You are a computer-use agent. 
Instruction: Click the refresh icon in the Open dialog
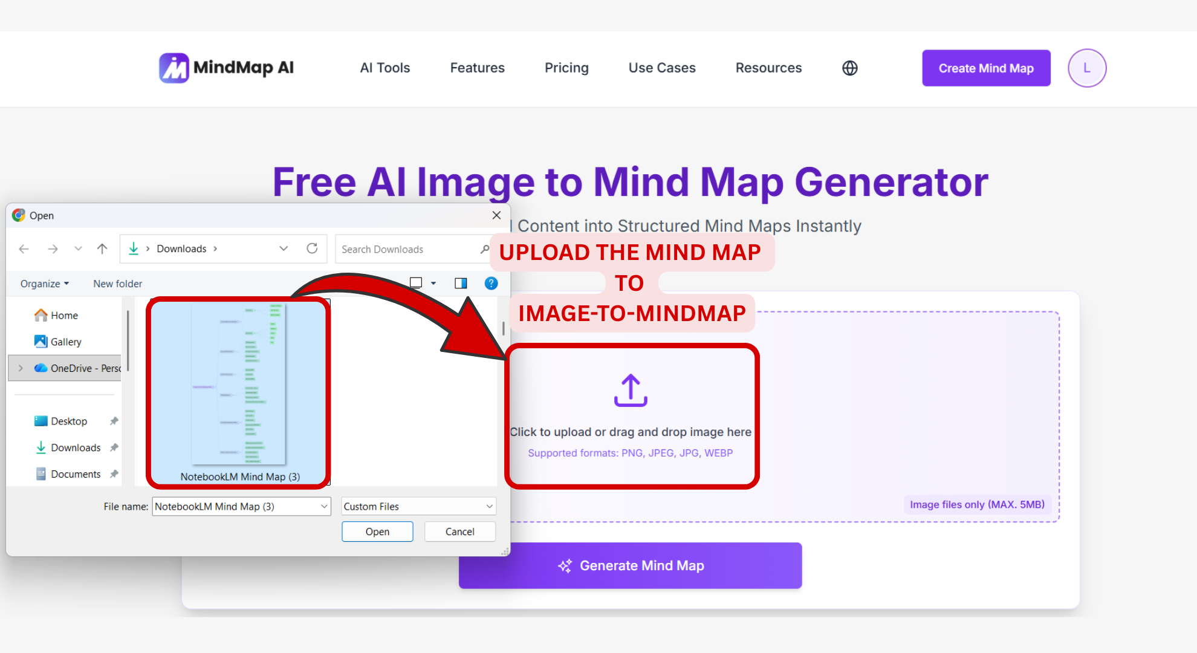[312, 249]
